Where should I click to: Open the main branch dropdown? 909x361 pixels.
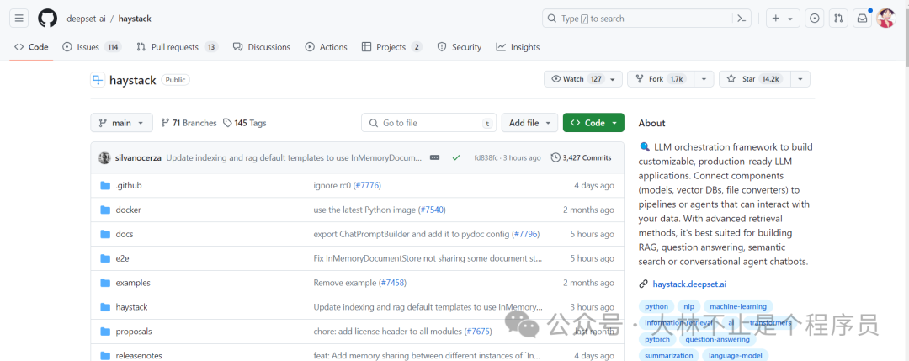click(121, 123)
